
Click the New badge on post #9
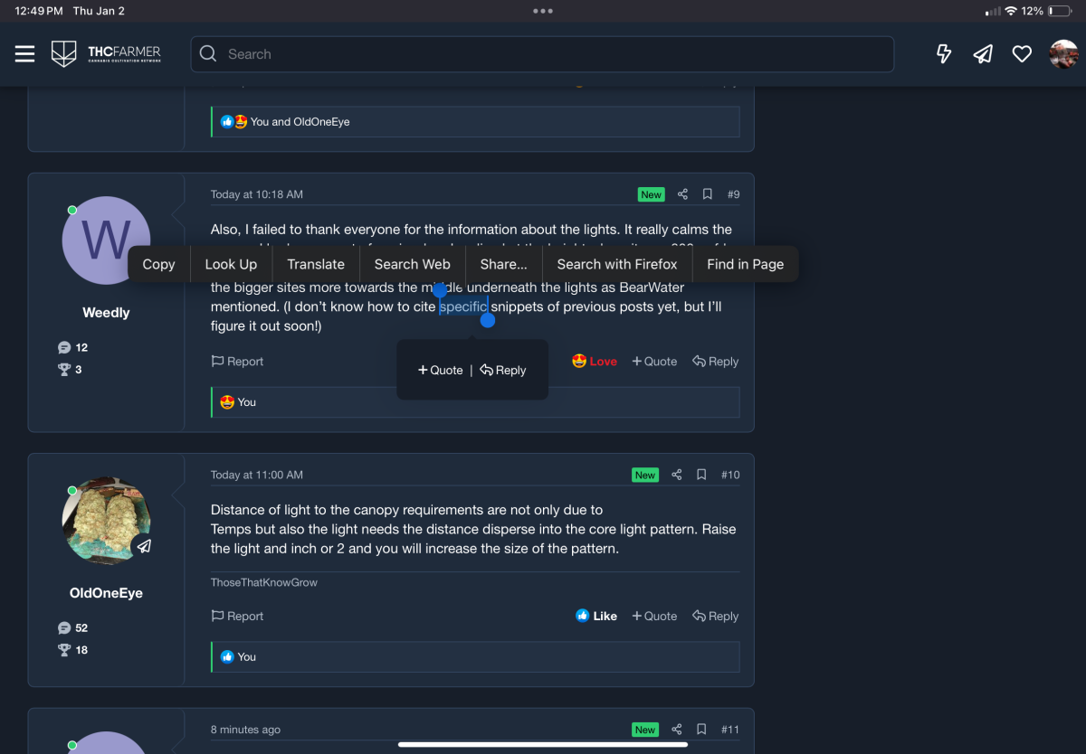[651, 194]
